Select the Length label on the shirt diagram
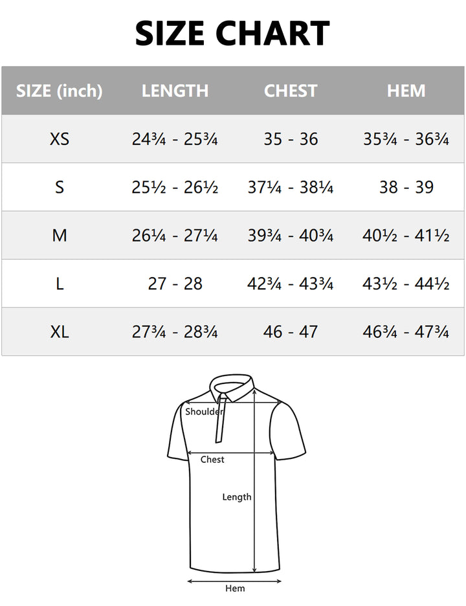This screenshot has height=606, width=466. pyautogui.click(x=237, y=497)
